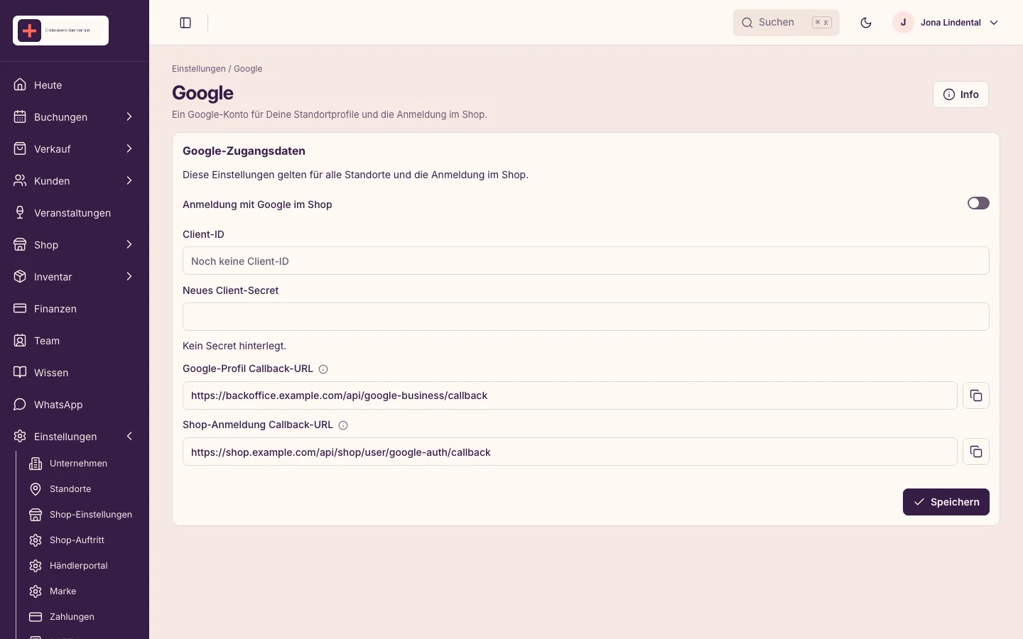The height and width of the screenshot is (639, 1023).
Task: Go to Finanzen section
Action: 75,309
